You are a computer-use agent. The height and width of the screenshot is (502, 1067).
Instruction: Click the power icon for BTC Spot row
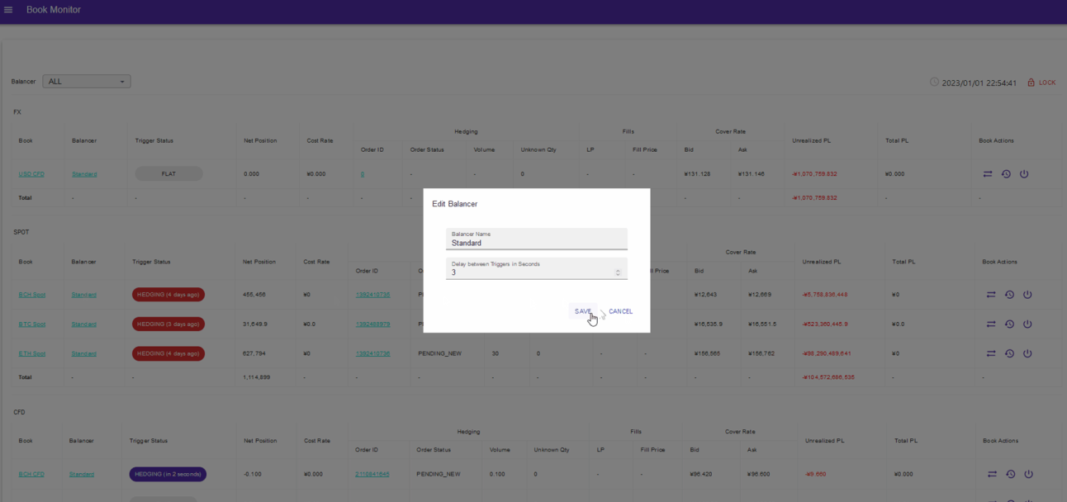(x=1027, y=324)
